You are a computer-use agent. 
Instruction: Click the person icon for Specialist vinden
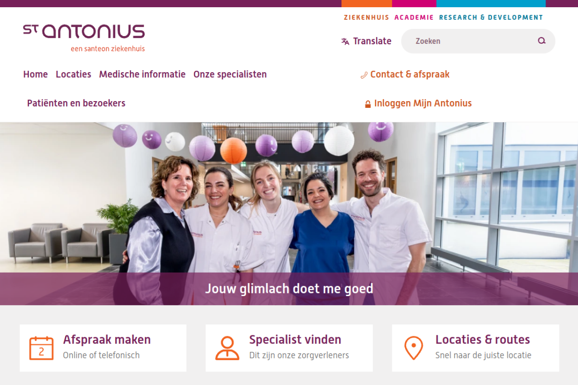(x=228, y=348)
